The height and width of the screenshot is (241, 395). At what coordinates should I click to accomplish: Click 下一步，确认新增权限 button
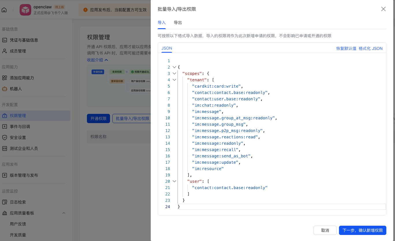pyautogui.click(x=362, y=230)
